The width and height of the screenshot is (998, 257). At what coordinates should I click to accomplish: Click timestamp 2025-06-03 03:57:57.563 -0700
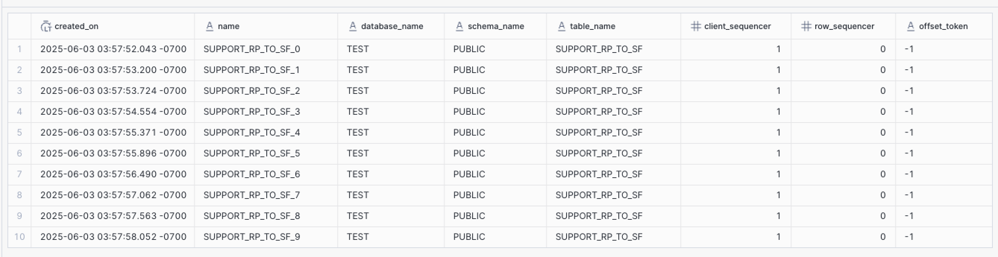(113, 216)
